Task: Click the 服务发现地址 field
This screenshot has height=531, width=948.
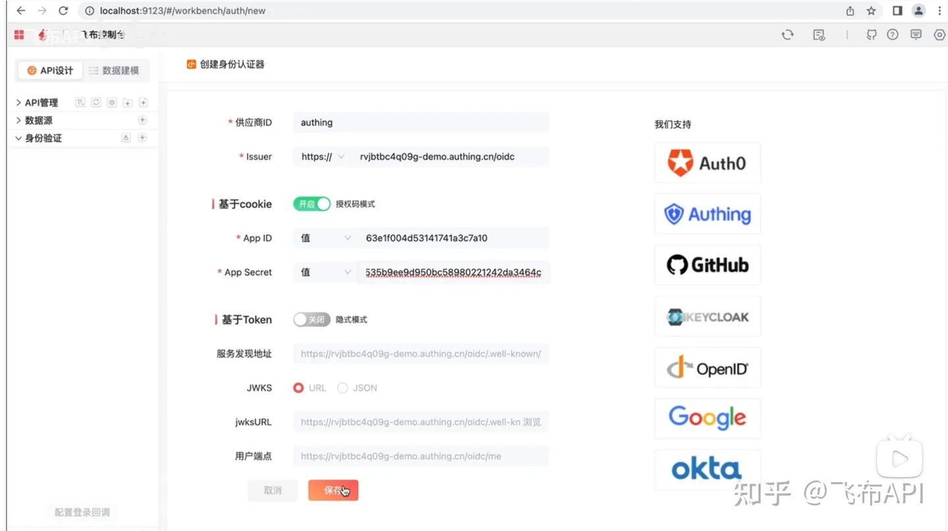Action: click(421, 354)
